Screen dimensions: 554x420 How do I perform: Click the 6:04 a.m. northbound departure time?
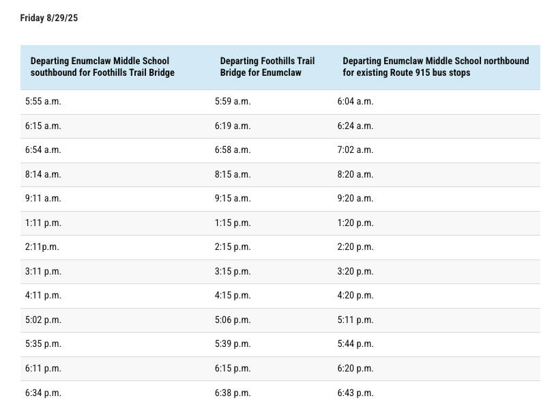coord(355,101)
